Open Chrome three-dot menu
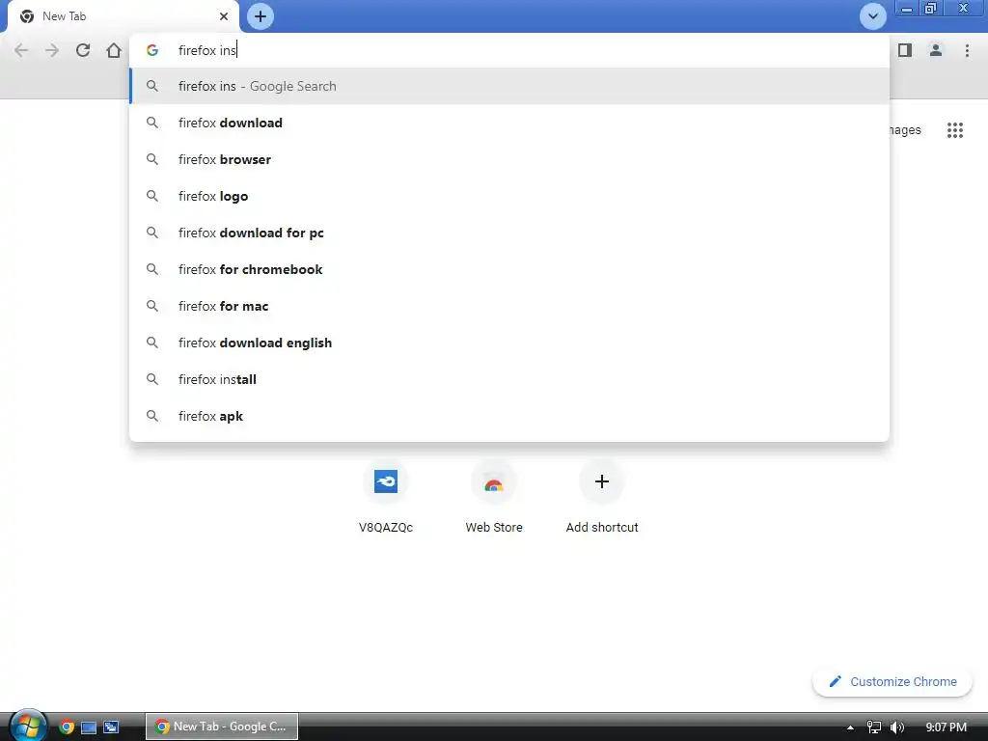This screenshot has width=988, height=741. point(967,50)
